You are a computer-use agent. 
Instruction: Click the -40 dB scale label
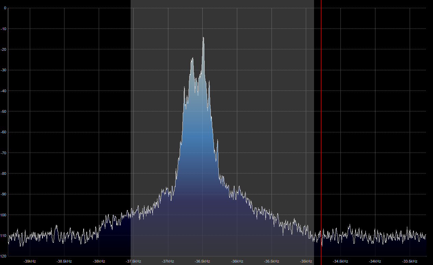[x=4, y=91]
